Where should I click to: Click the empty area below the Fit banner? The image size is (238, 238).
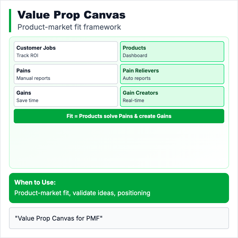(x=119, y=145)
